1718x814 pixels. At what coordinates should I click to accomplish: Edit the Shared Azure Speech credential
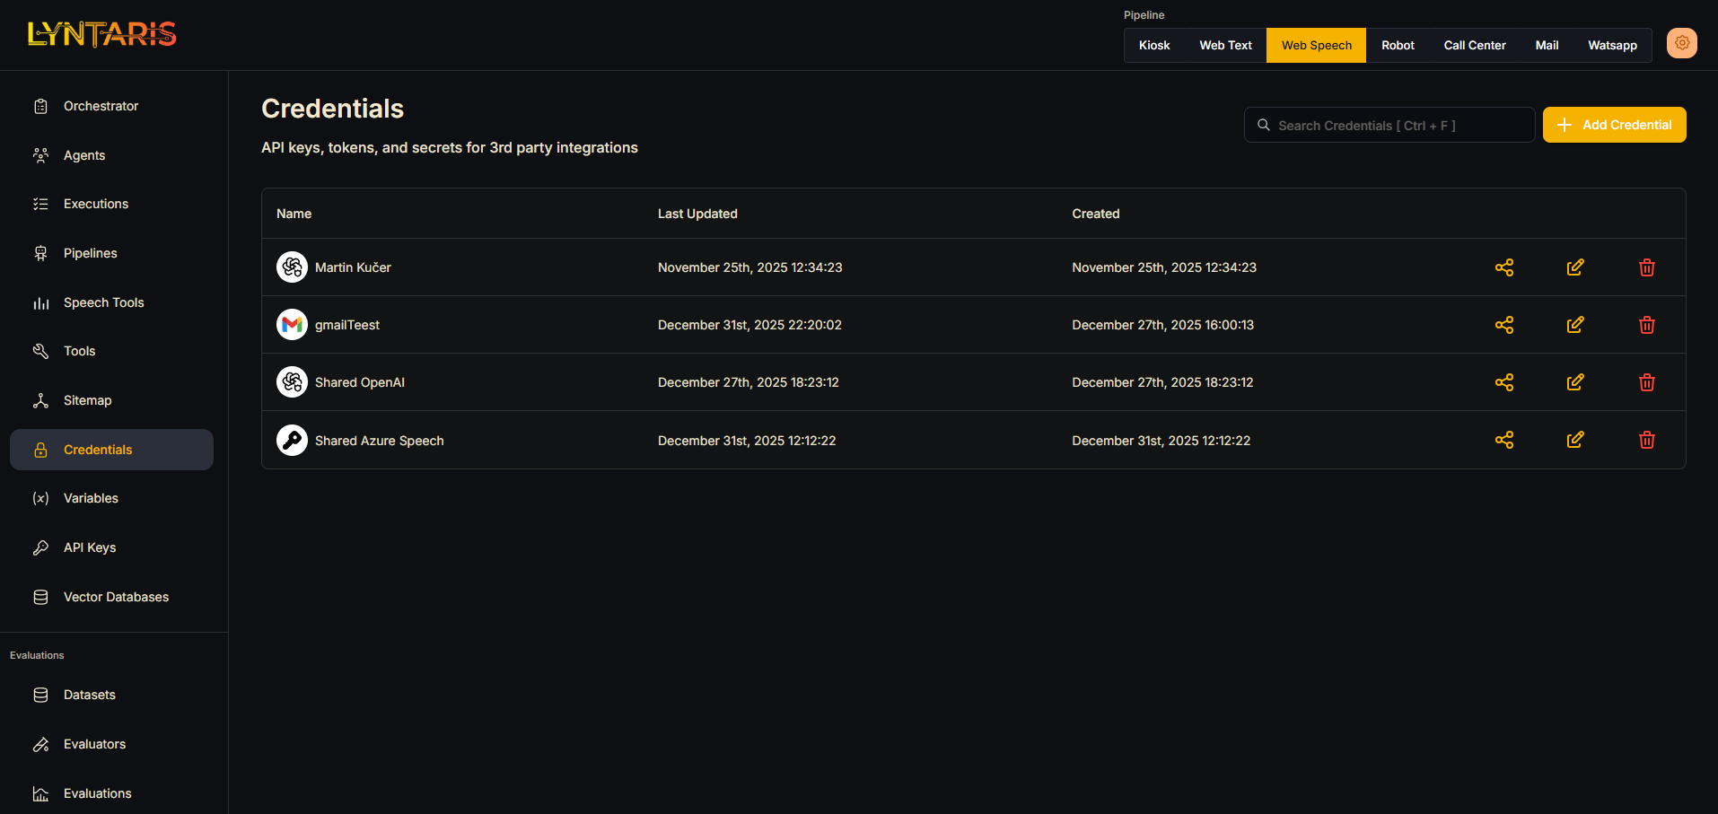point(1575,440)
